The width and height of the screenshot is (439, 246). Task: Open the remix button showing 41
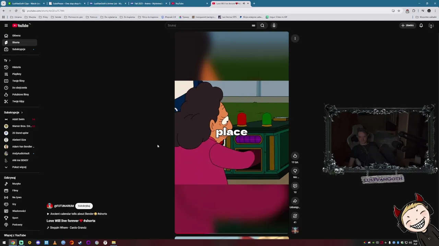295,216
